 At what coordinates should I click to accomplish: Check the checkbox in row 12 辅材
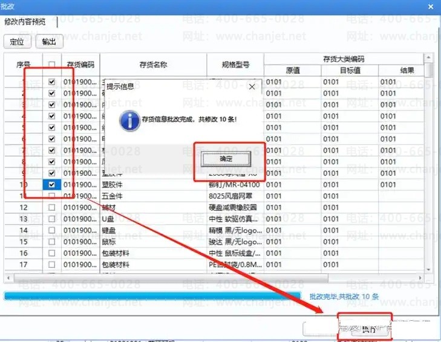click(x=52, y=207)
